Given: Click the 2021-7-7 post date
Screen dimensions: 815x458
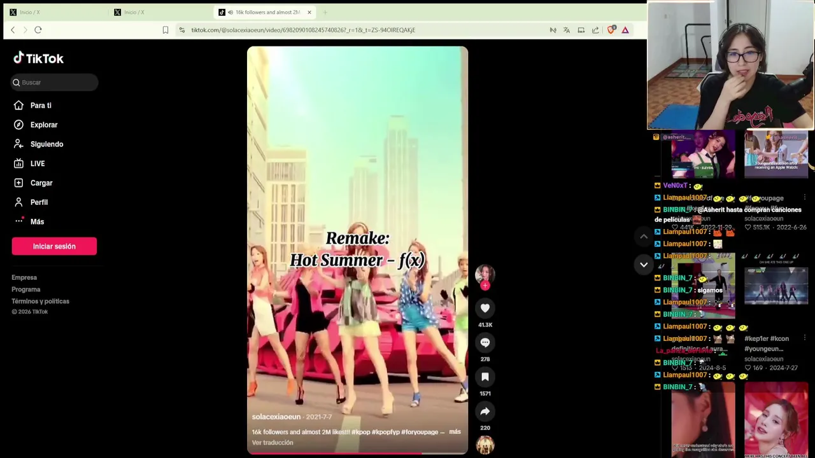Looking at the screenshot, I should [x=319, y=417].
